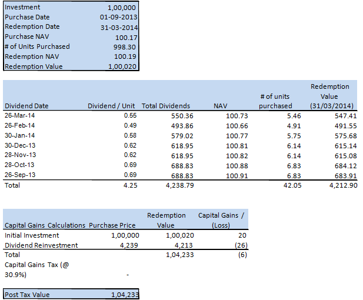Screen dimensions: 363x300
Task: Select the capital gain value 20
Action: (242, 235)
